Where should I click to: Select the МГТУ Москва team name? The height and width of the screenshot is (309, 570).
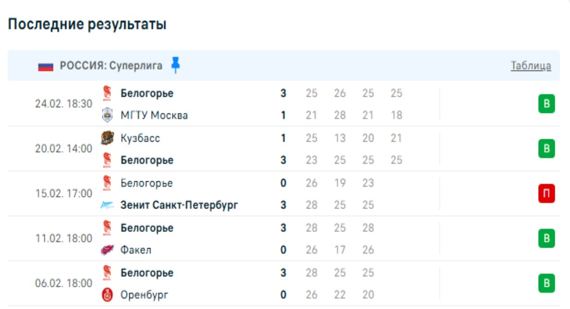coord(154,115)
